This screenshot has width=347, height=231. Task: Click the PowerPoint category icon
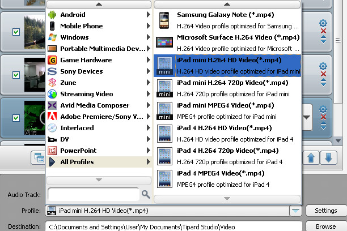pyautogui.click(x=52, y=151)
